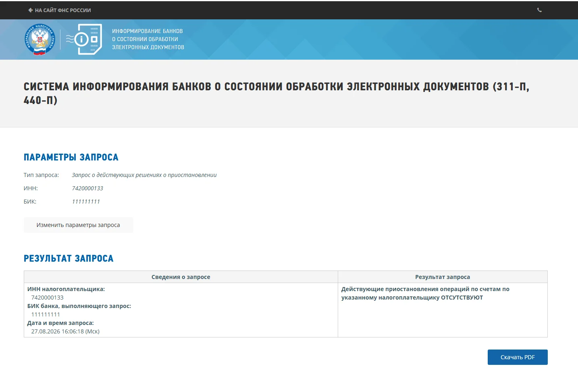Select the БИК value 111111111 in parameters

click(86, 202)
